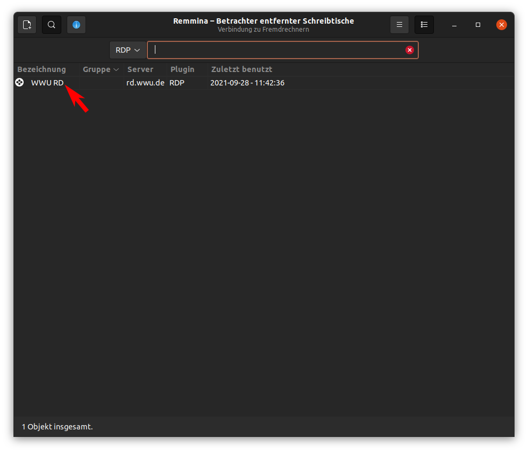Sort by Plugin column header
Image resolution: width=528 pixels, height=452 pixels.
[182, 69]
